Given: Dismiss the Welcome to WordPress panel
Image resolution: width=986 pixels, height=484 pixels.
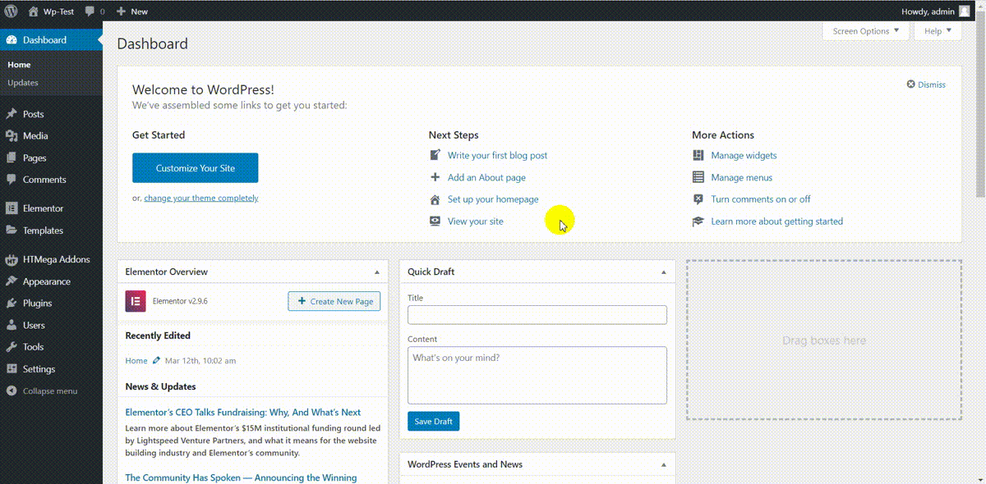Looking at the screenshot, I should point(926,84).
